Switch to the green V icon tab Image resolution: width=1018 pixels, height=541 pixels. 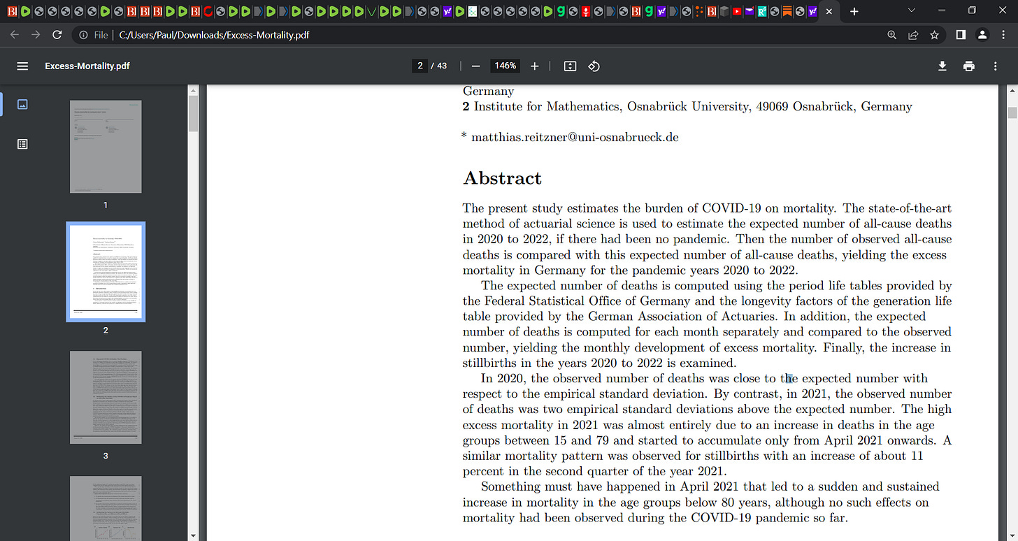(x=371, y=12)
